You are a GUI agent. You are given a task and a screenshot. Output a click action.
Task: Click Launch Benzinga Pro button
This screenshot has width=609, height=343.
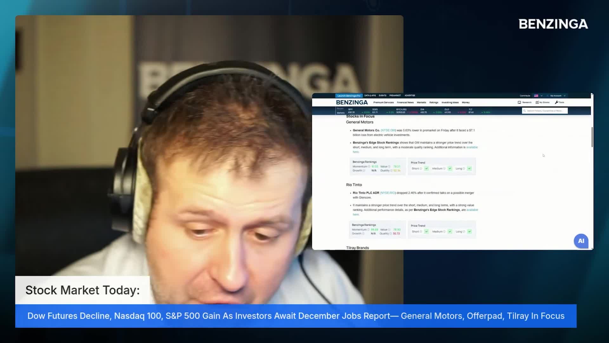[x=349, y=96]
